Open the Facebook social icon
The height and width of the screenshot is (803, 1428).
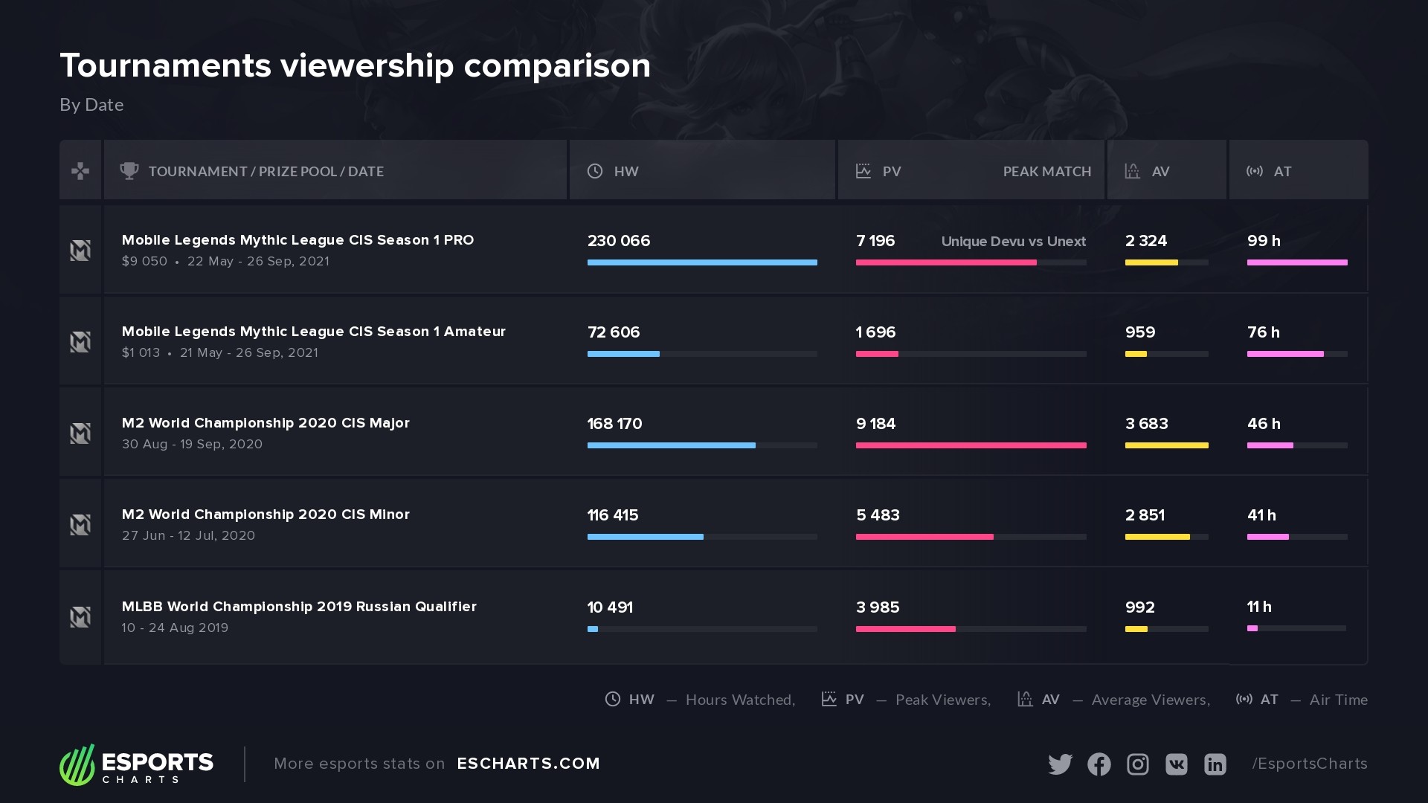(1099, 764)
